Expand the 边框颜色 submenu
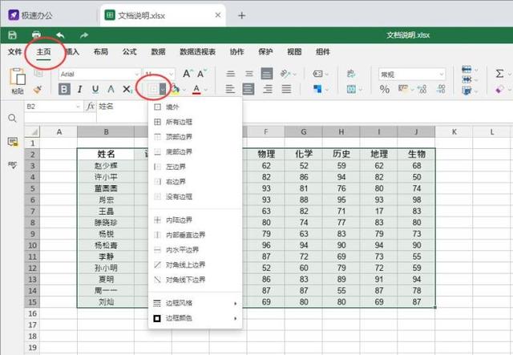This screenshot has width=513, height=355. coord(196,318)
